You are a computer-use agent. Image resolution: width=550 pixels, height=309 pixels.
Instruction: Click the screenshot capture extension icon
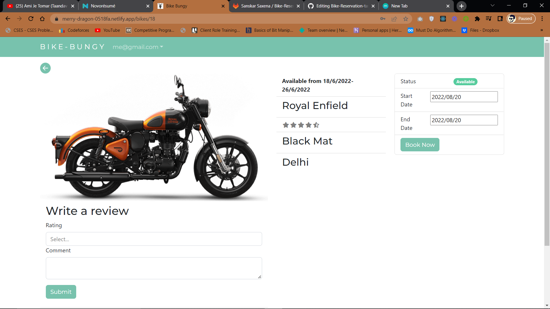420,19
